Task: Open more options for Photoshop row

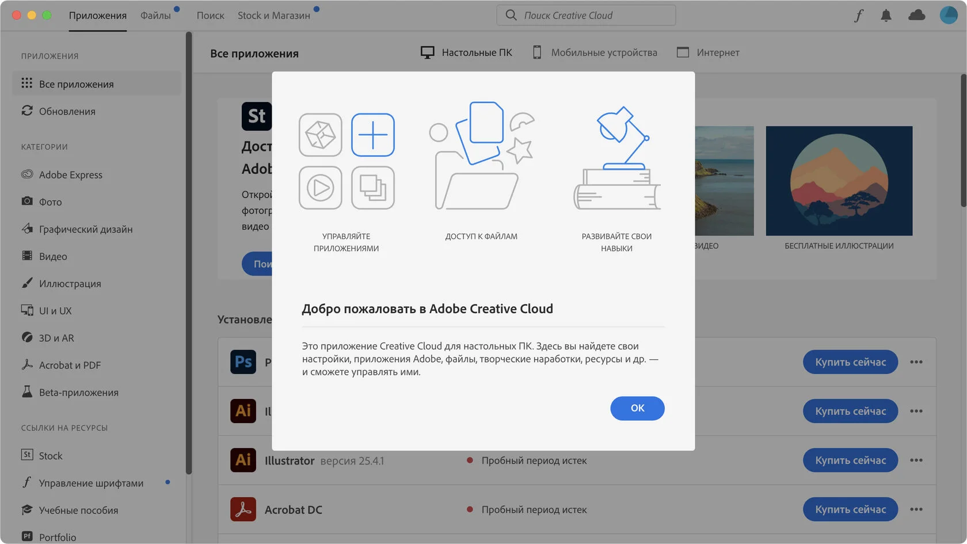Action: click(x=916, y=362)
